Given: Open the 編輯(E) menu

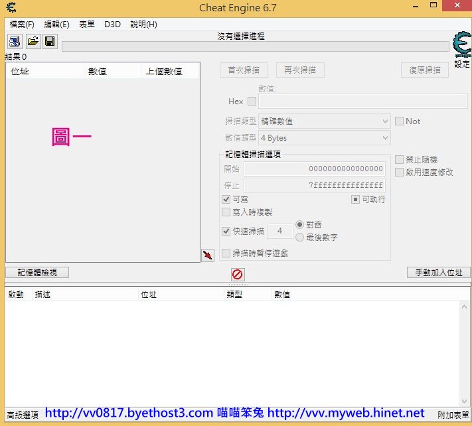Looking at the screenshot, I should tap(57, 25).
